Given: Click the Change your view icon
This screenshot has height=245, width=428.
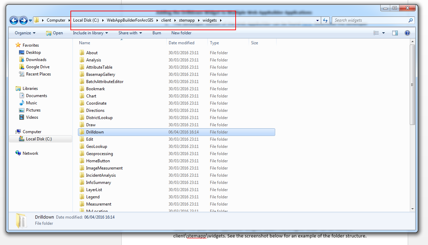Looking at the screenshot, I should [x=376, y=33].
